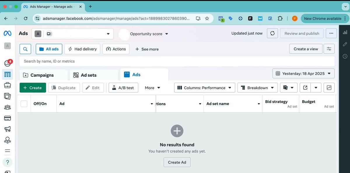Click the Duplicate button
Image resolution: width=350 pixels, height=173 pixels.
[64, 88]
